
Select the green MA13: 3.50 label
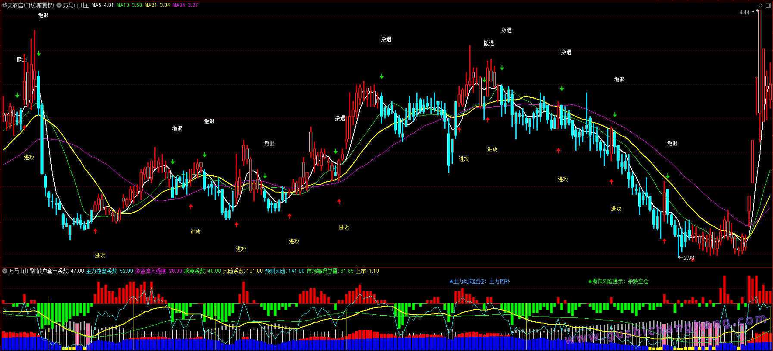coord(129,5)
